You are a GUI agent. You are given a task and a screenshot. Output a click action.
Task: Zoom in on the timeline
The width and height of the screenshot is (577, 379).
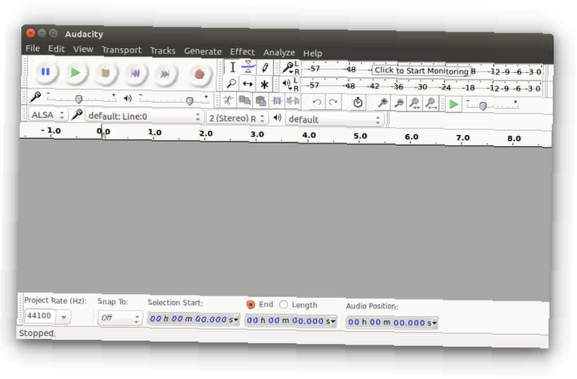(x=383, y=103)
